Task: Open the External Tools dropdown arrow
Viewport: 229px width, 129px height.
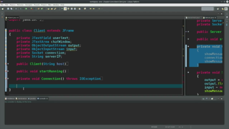Action: 34,9
